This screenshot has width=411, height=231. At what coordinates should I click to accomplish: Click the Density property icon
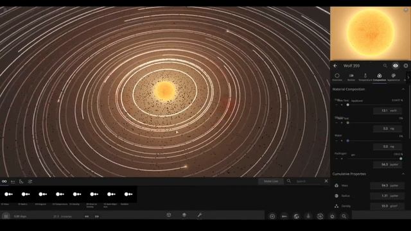point(337,206)
